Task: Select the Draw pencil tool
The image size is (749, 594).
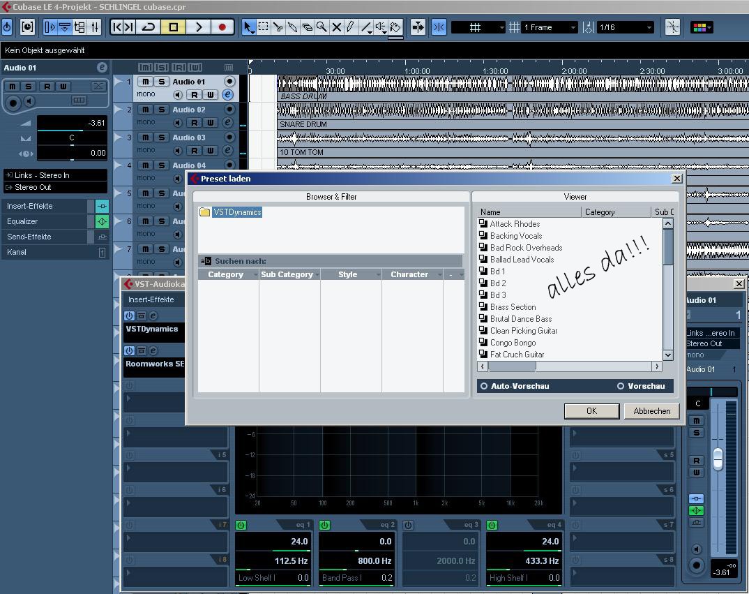Action: (351, 27)
